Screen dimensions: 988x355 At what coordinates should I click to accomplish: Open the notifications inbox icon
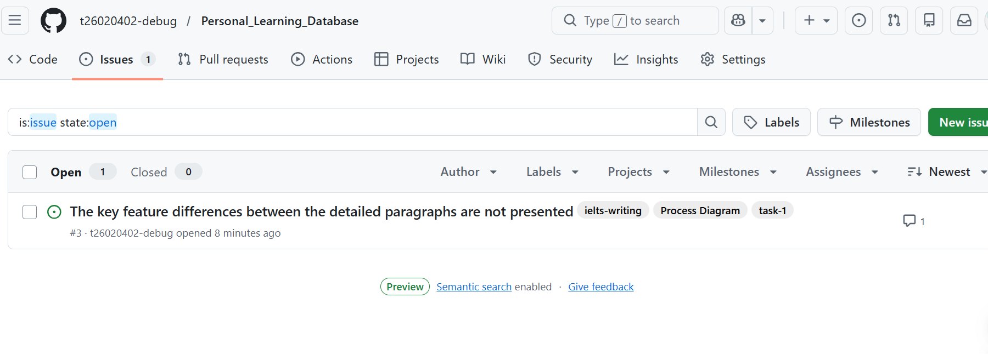point(964,21)
